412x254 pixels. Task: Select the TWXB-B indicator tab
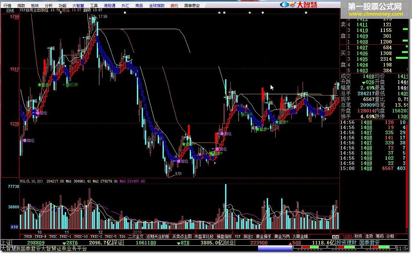[x=40, y=236]
